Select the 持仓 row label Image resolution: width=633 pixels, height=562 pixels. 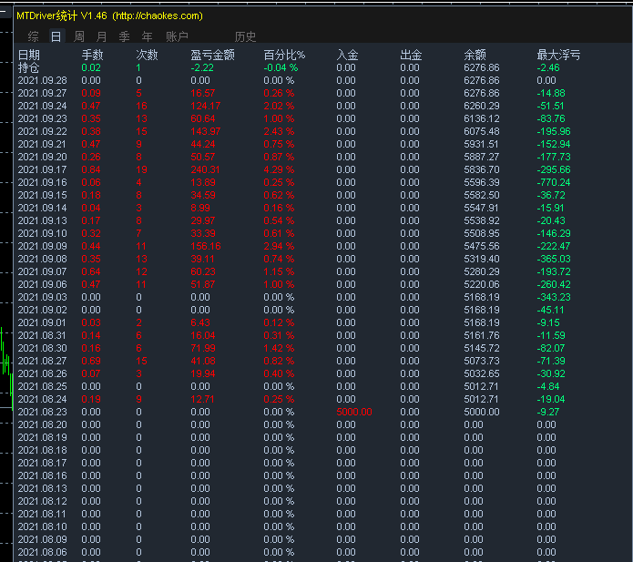28,67
